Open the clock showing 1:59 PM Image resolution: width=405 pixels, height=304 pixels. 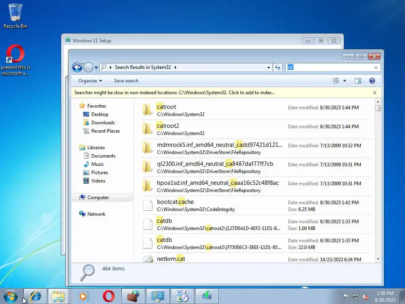point(385,296)
